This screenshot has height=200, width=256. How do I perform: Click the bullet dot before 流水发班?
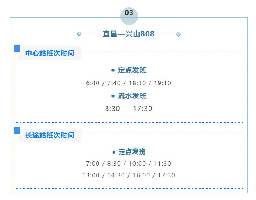click(x=113, y=96)
